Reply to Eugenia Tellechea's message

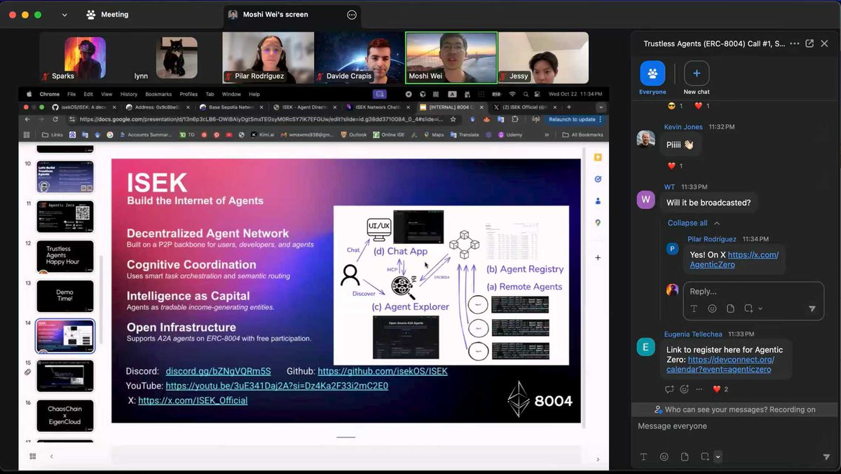pos(669,389)
